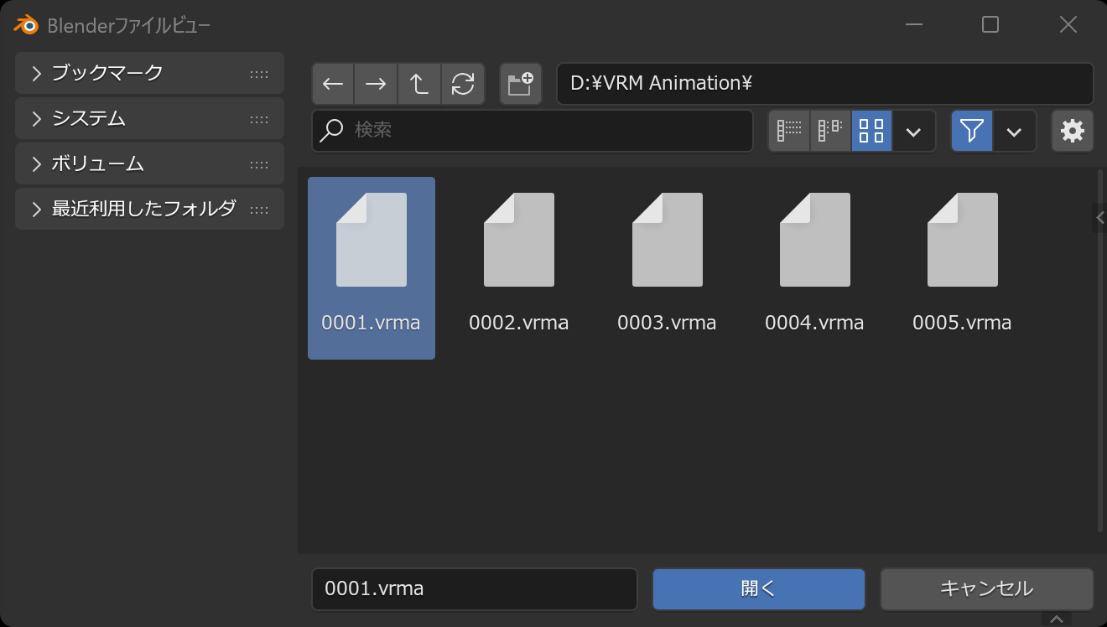Toggle file filtering with the funnel button
This screenshot has height=627, width=1107.
tap(972, 131)
